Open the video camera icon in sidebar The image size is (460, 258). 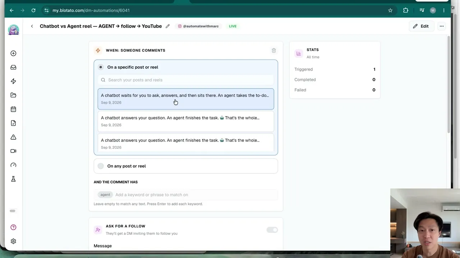13,151
